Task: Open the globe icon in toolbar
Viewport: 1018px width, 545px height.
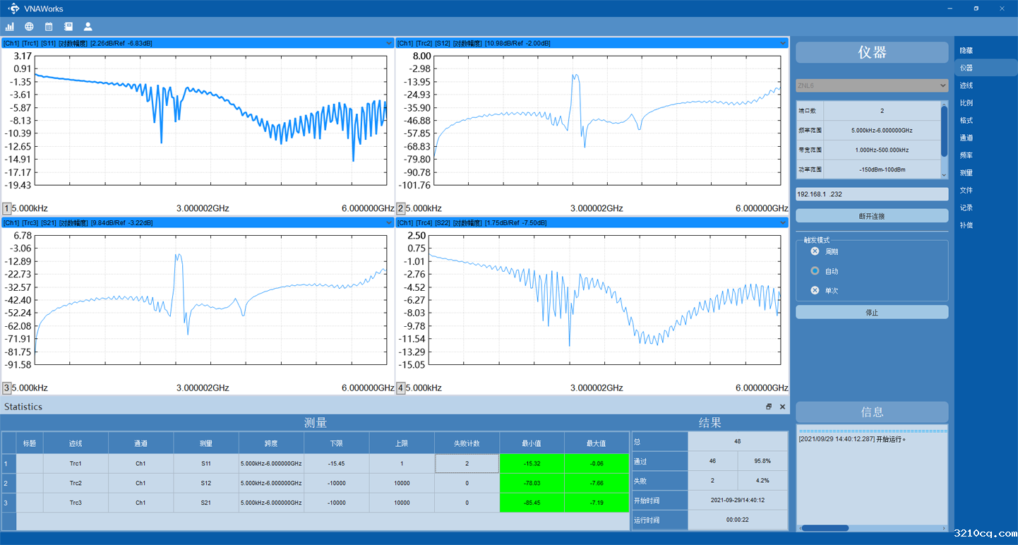Action: point(29,27)
